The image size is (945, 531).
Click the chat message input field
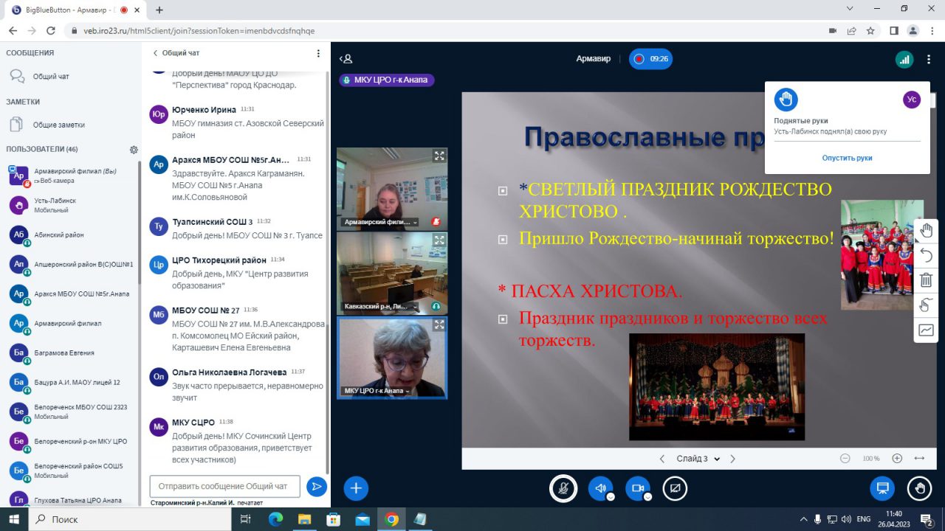[x=224, y=486]
